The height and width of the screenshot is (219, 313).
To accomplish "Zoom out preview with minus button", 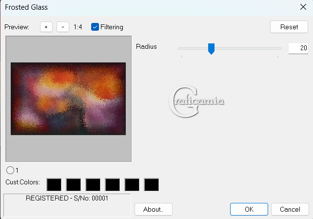I will pyautogui.click(x=63, y=27).
